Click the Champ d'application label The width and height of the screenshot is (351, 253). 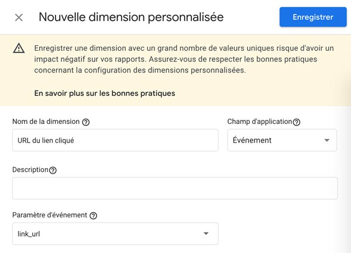click(x=260, y=122)
